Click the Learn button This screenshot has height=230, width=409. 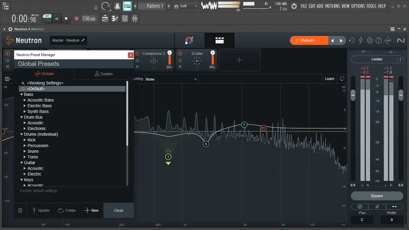click(x=329, y=79)
